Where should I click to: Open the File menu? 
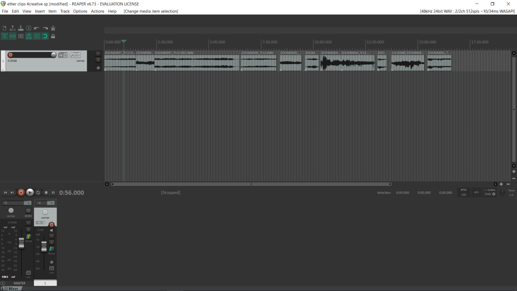click(x=5, y=11)
